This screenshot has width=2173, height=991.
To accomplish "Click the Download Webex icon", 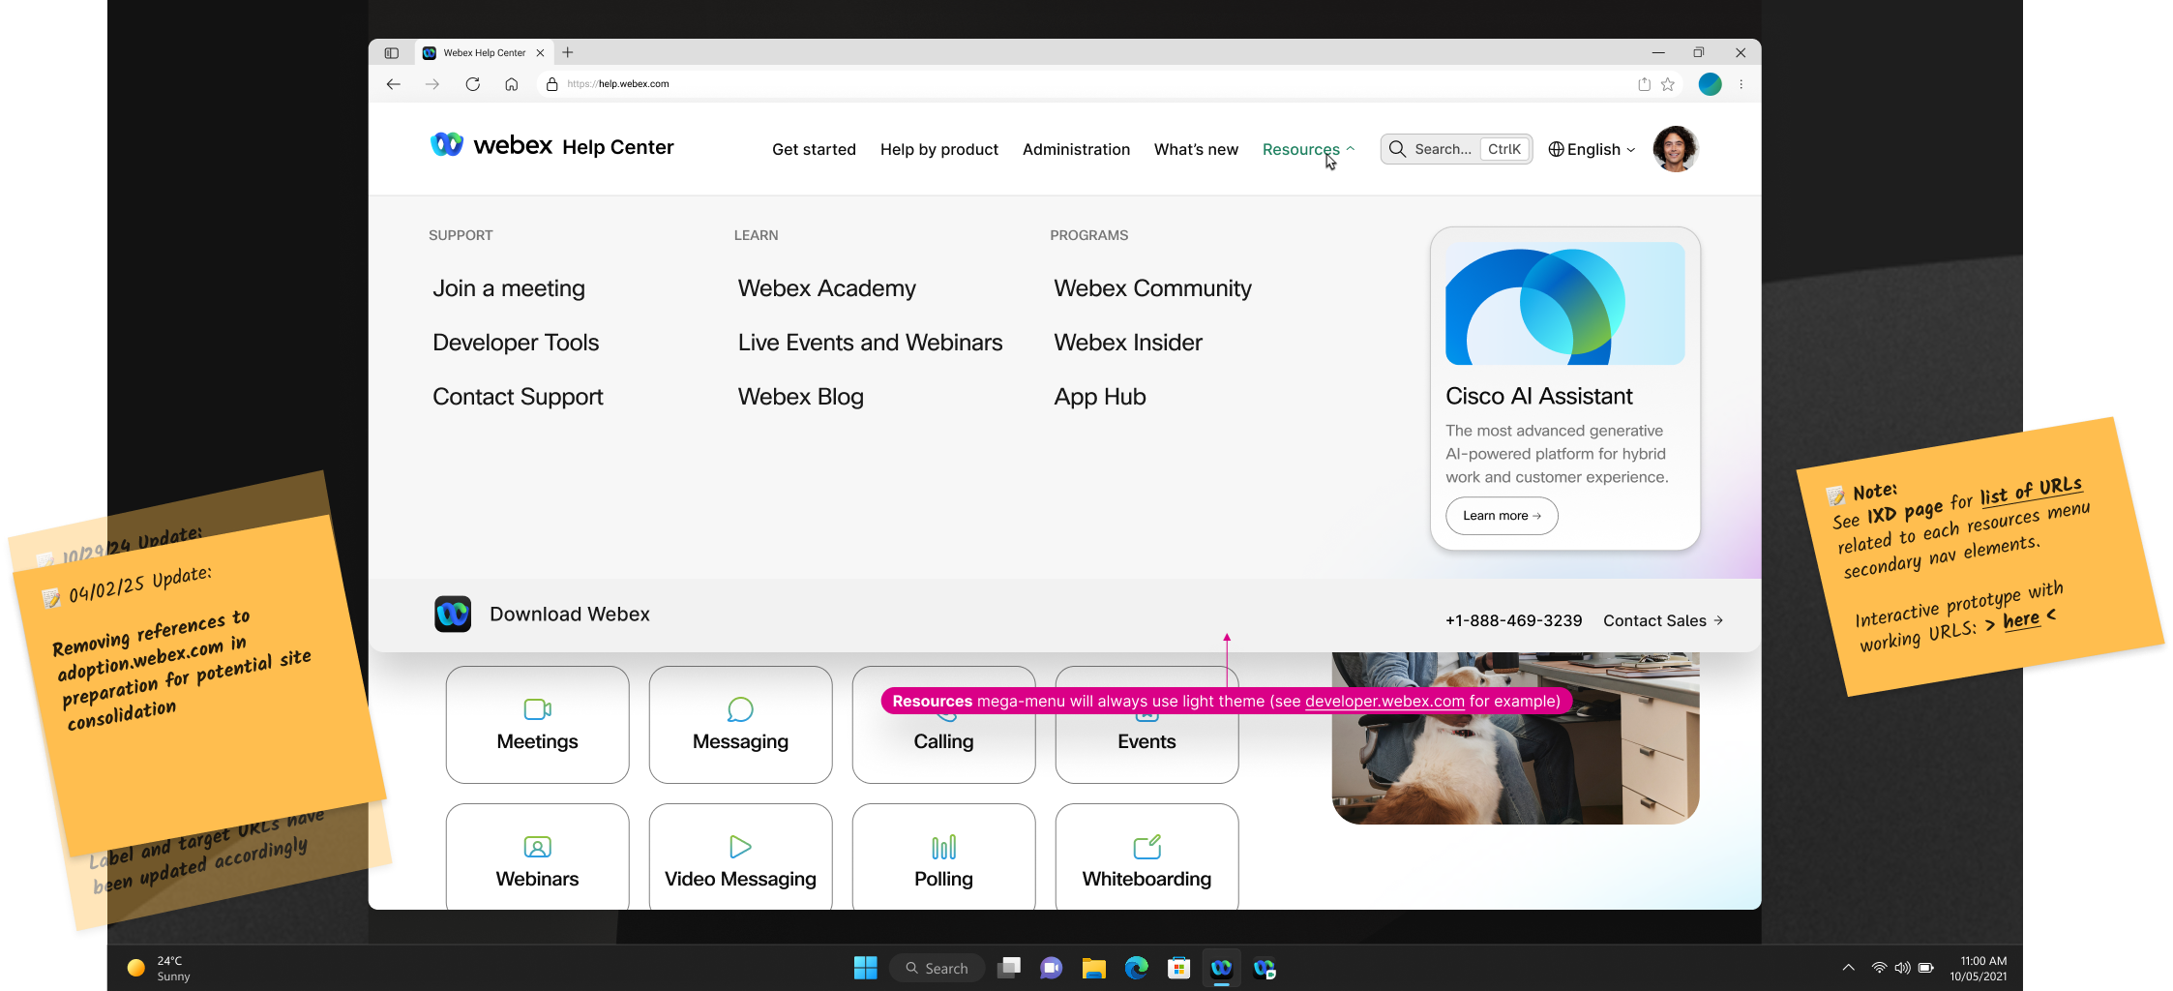I will pos(452,614).
